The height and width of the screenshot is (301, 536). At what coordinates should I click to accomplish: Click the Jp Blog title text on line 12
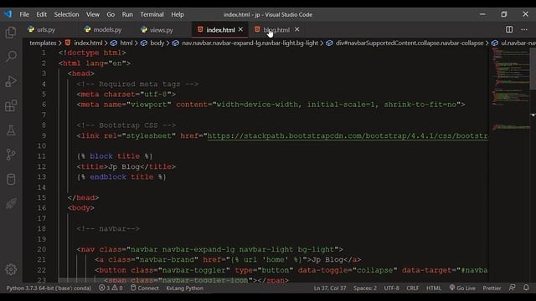tap(124, 166)
